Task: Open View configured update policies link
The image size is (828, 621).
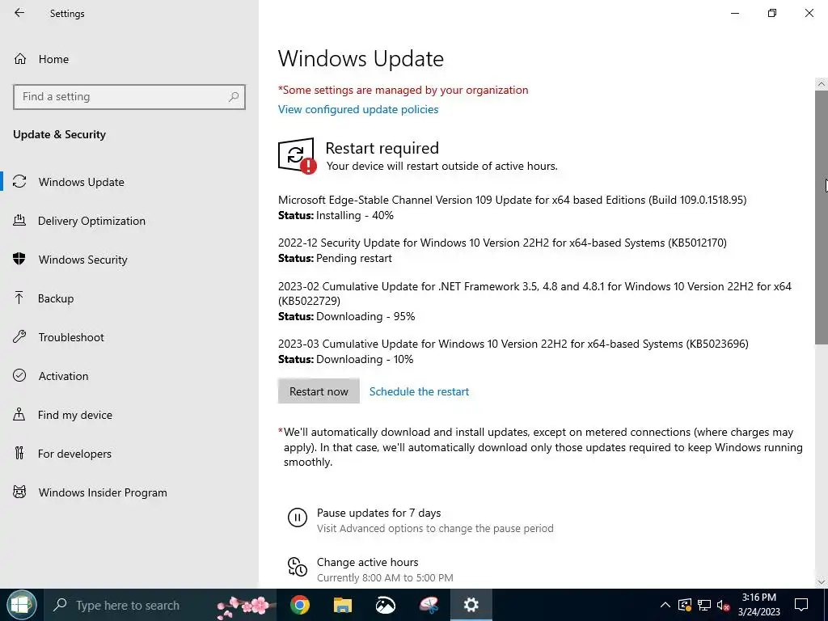Action: point(358,109)
